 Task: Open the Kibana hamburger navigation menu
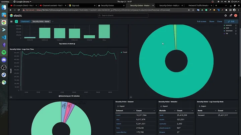(x=11, y=21)
